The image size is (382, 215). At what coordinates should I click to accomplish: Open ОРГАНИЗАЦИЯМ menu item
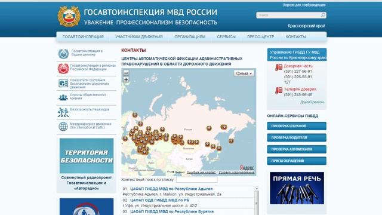tap(190, 37)
